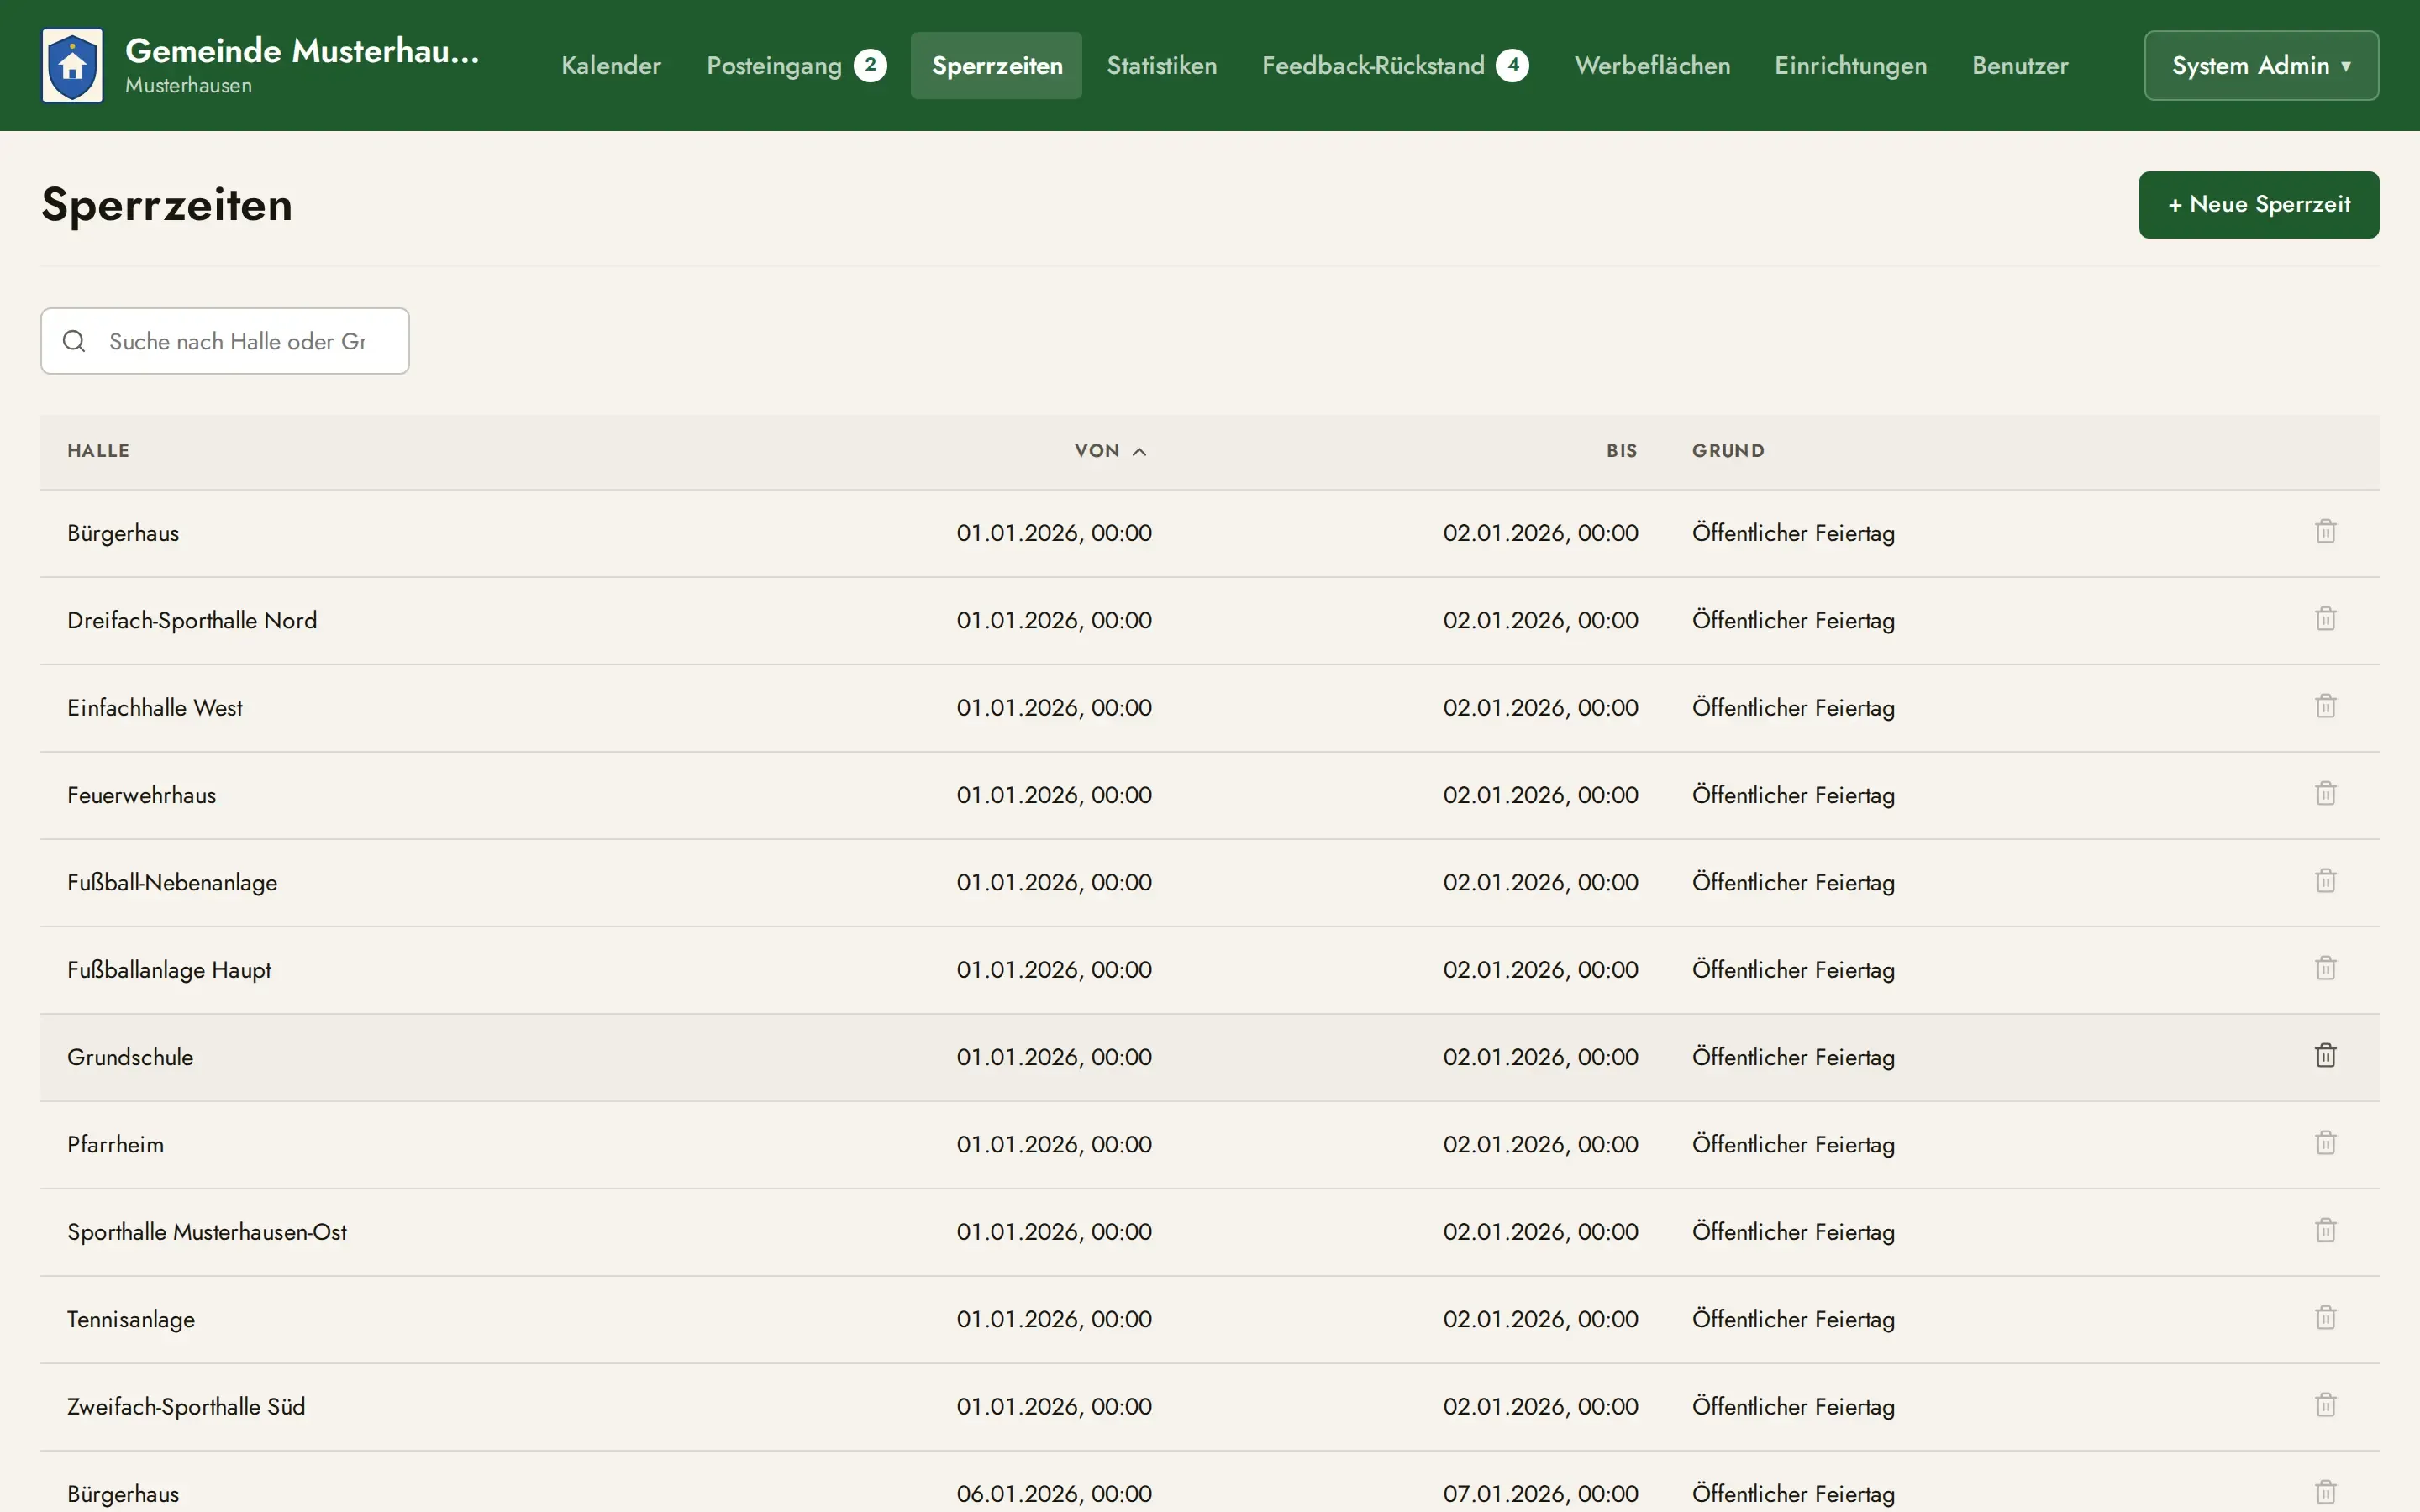Create a Neue Sperrzeit
The image size is (2420, 1512).
click(x=2258, y=204)
